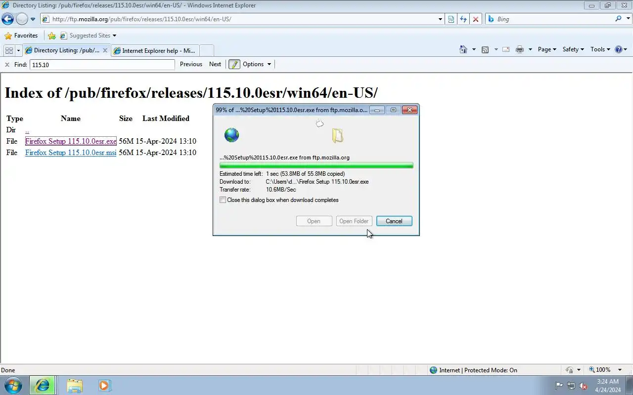This screenshot has height=395, width=633.
Task: Click the download progress bar
Action: (x=316, y=165)
